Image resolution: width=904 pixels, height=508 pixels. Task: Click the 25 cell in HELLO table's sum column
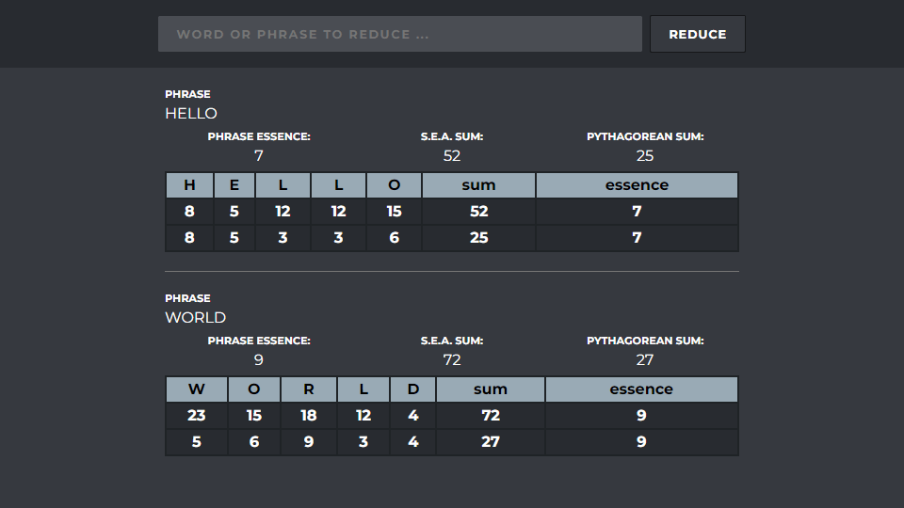click(x=478, y=238)
